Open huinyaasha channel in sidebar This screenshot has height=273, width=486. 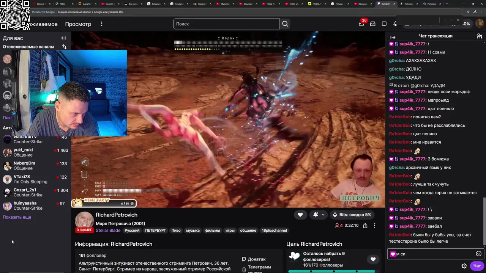click(x=35, y=206)
